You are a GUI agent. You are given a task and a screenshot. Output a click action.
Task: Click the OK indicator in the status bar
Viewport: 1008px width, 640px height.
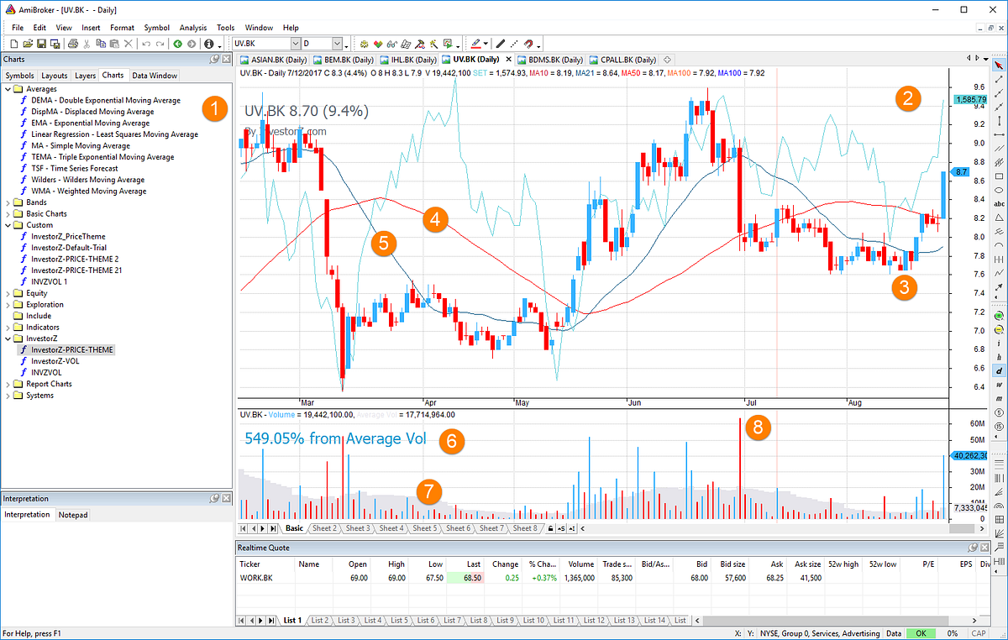tap(921, 633)
